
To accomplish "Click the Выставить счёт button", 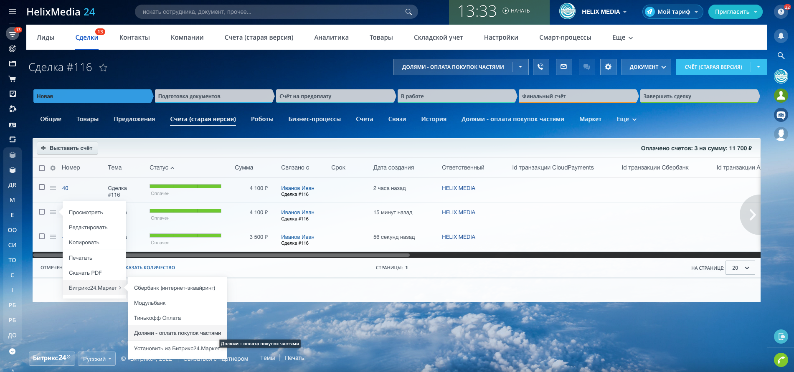I will [67, 148].
